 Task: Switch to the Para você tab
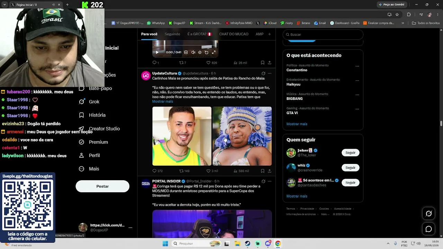149,34
